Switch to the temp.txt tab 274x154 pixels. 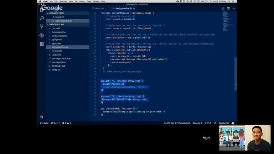[98, 9]
